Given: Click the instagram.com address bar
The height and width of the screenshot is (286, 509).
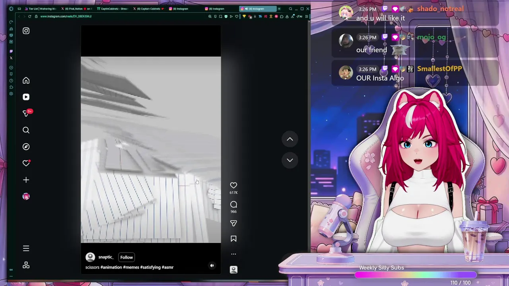Looking at the screenshot, I should (x=119, y=16).
